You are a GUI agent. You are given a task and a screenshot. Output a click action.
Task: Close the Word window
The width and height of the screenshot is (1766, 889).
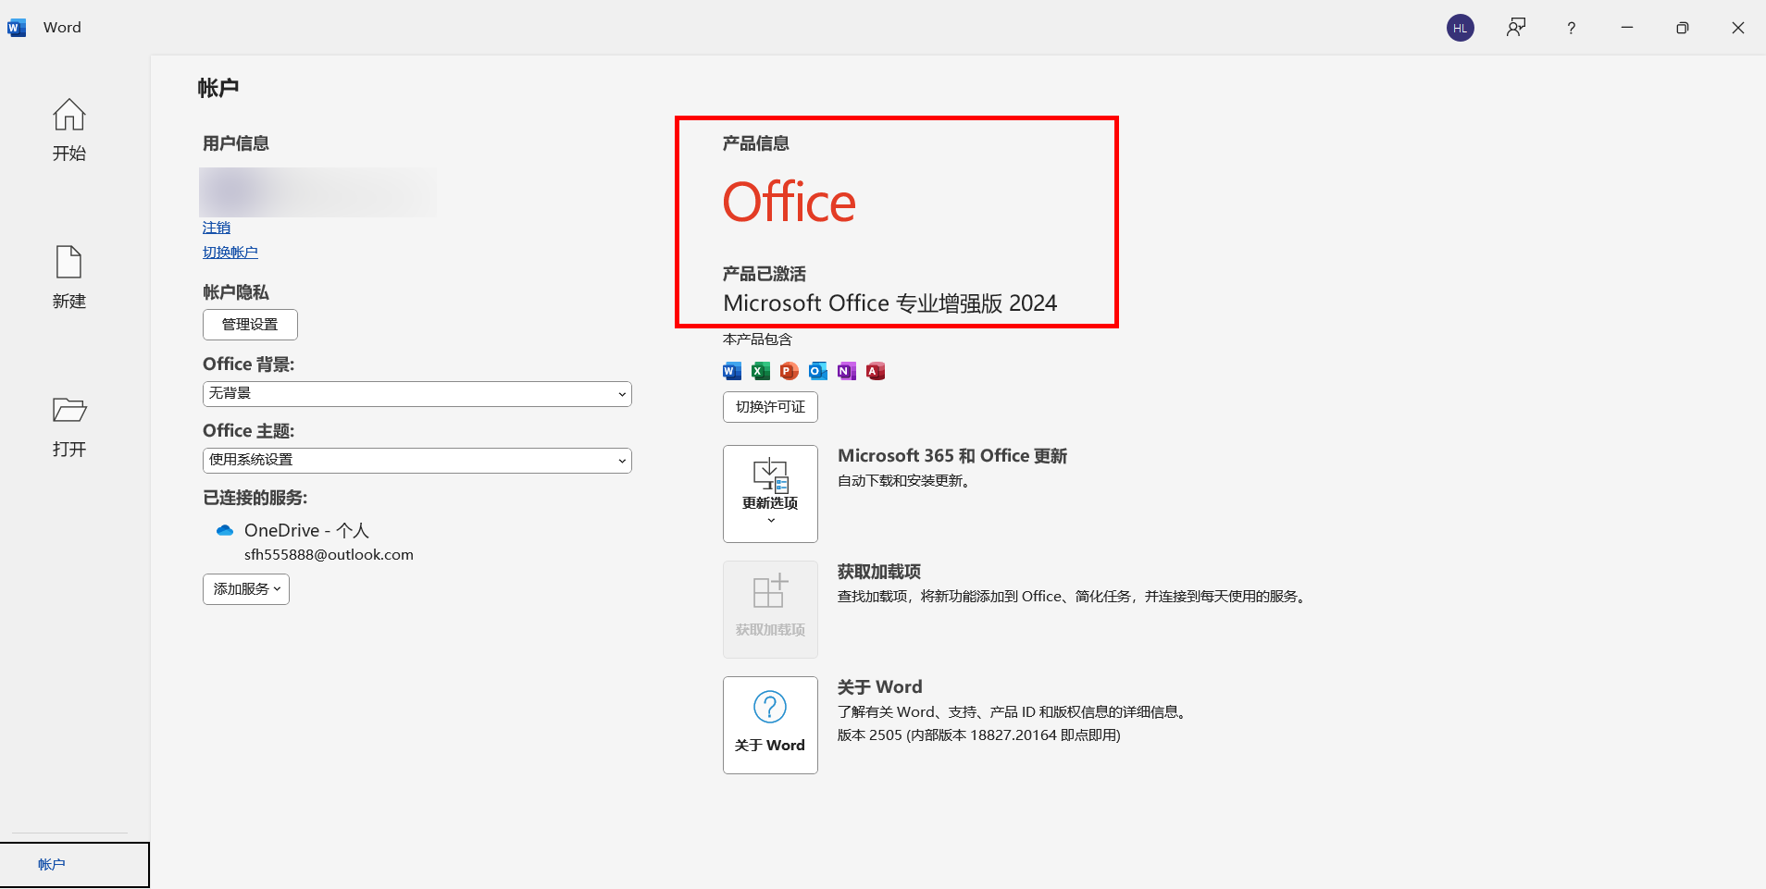point(1738,28)
